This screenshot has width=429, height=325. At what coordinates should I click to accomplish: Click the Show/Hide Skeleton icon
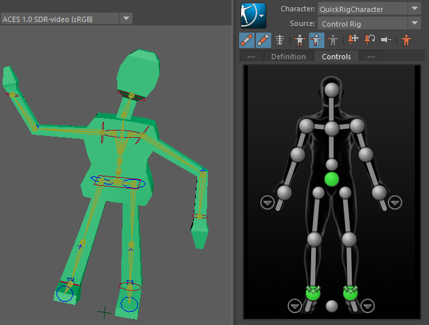[x=280, y=40]
